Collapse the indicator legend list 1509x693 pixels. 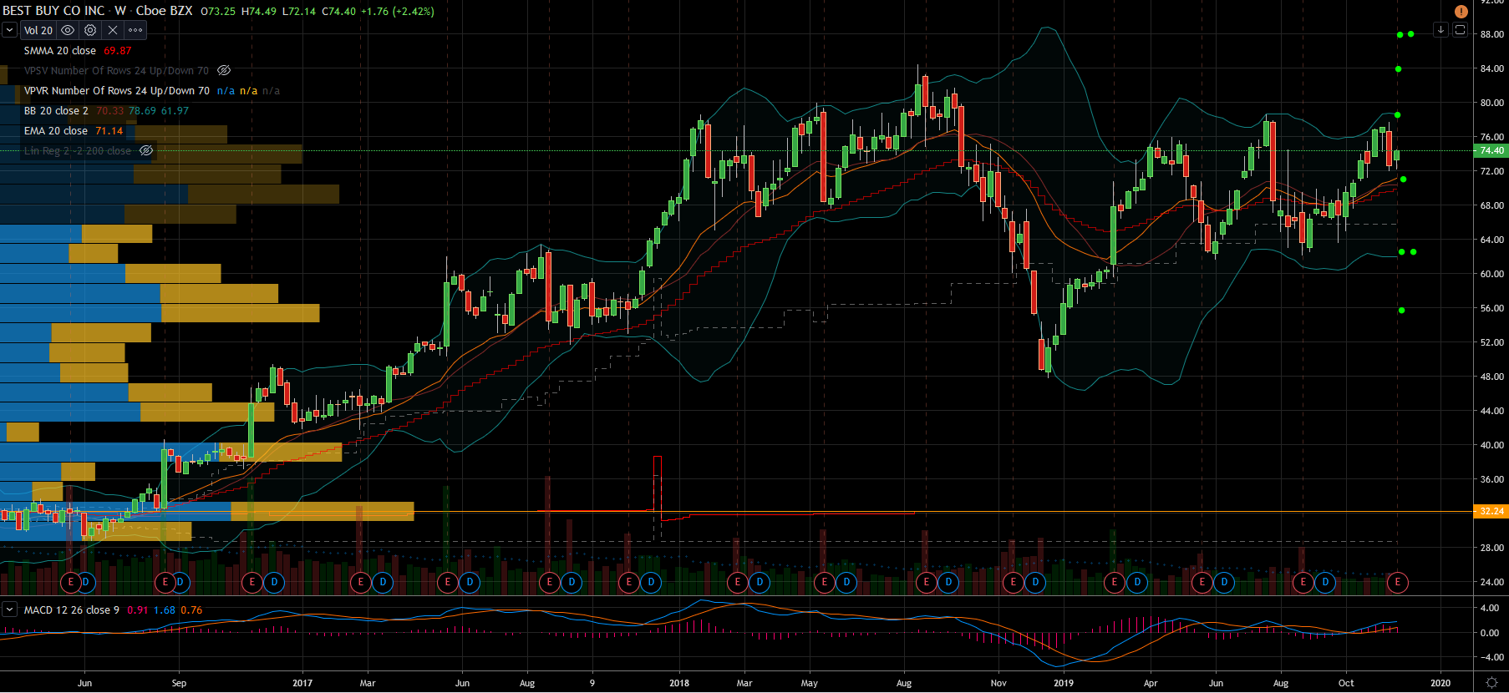pos(9,30)
